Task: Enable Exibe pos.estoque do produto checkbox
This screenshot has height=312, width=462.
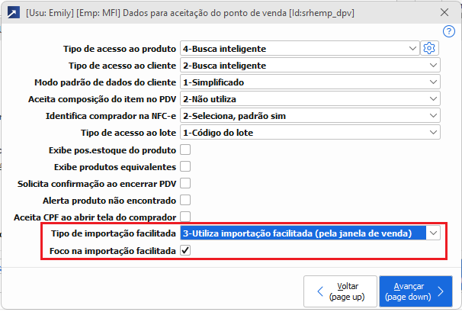Action: coord(185,150)
